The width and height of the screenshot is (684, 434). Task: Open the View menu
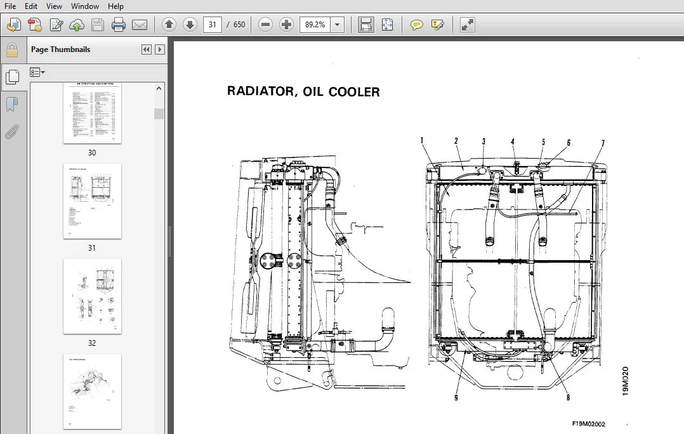(54, 6)
